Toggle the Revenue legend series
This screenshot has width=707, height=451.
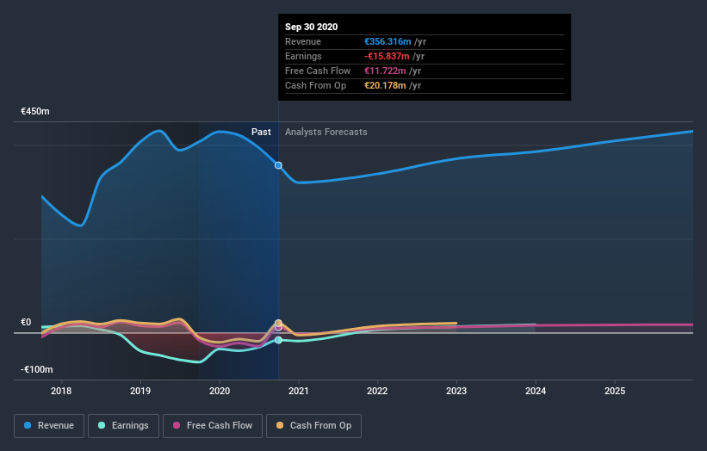[49, 426]
